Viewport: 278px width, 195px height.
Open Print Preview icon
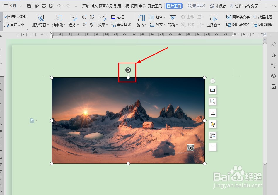(x=51, y=6)
